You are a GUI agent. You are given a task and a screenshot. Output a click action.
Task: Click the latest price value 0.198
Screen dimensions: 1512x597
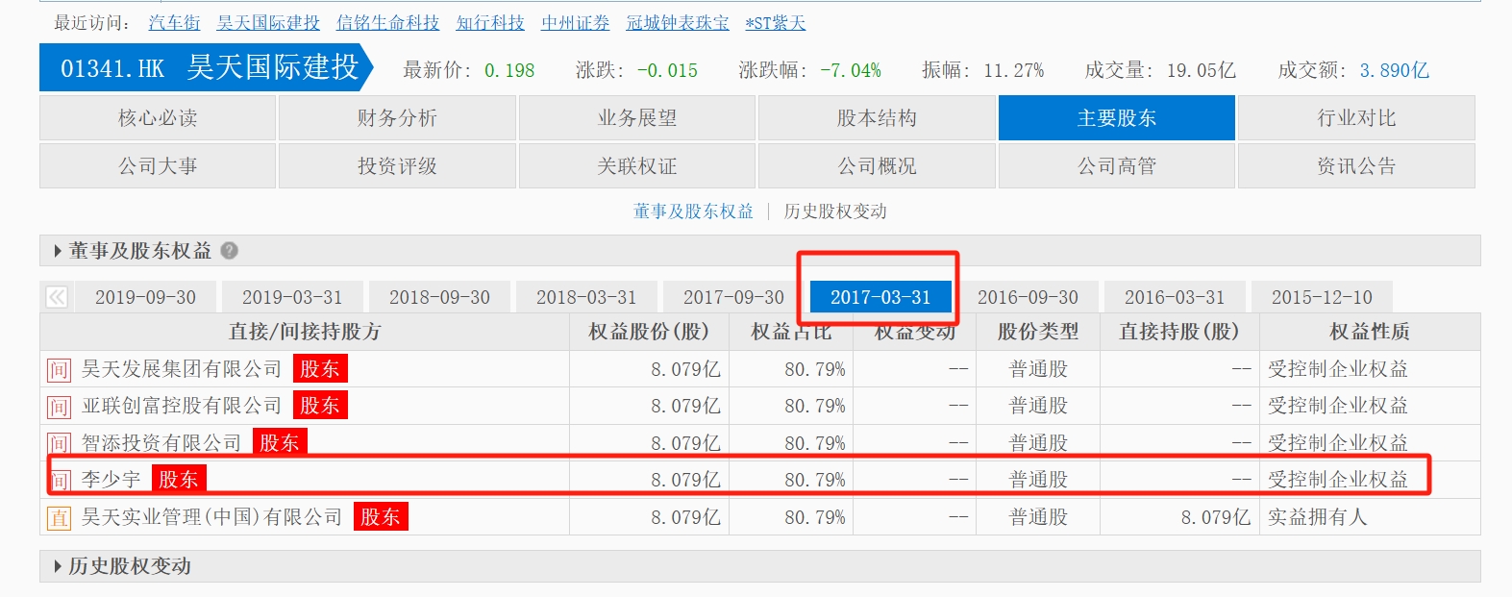click(509, 70)
